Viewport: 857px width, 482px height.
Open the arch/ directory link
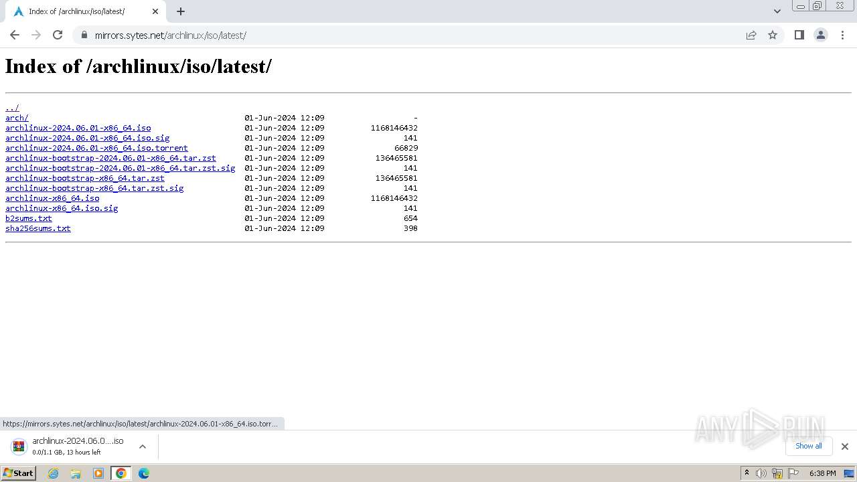[x=17, y=118]
